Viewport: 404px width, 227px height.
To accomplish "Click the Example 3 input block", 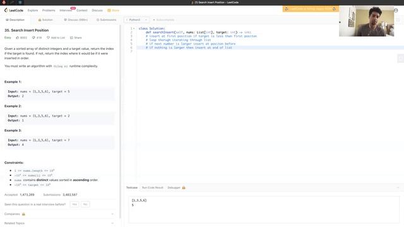I will 59,143.
